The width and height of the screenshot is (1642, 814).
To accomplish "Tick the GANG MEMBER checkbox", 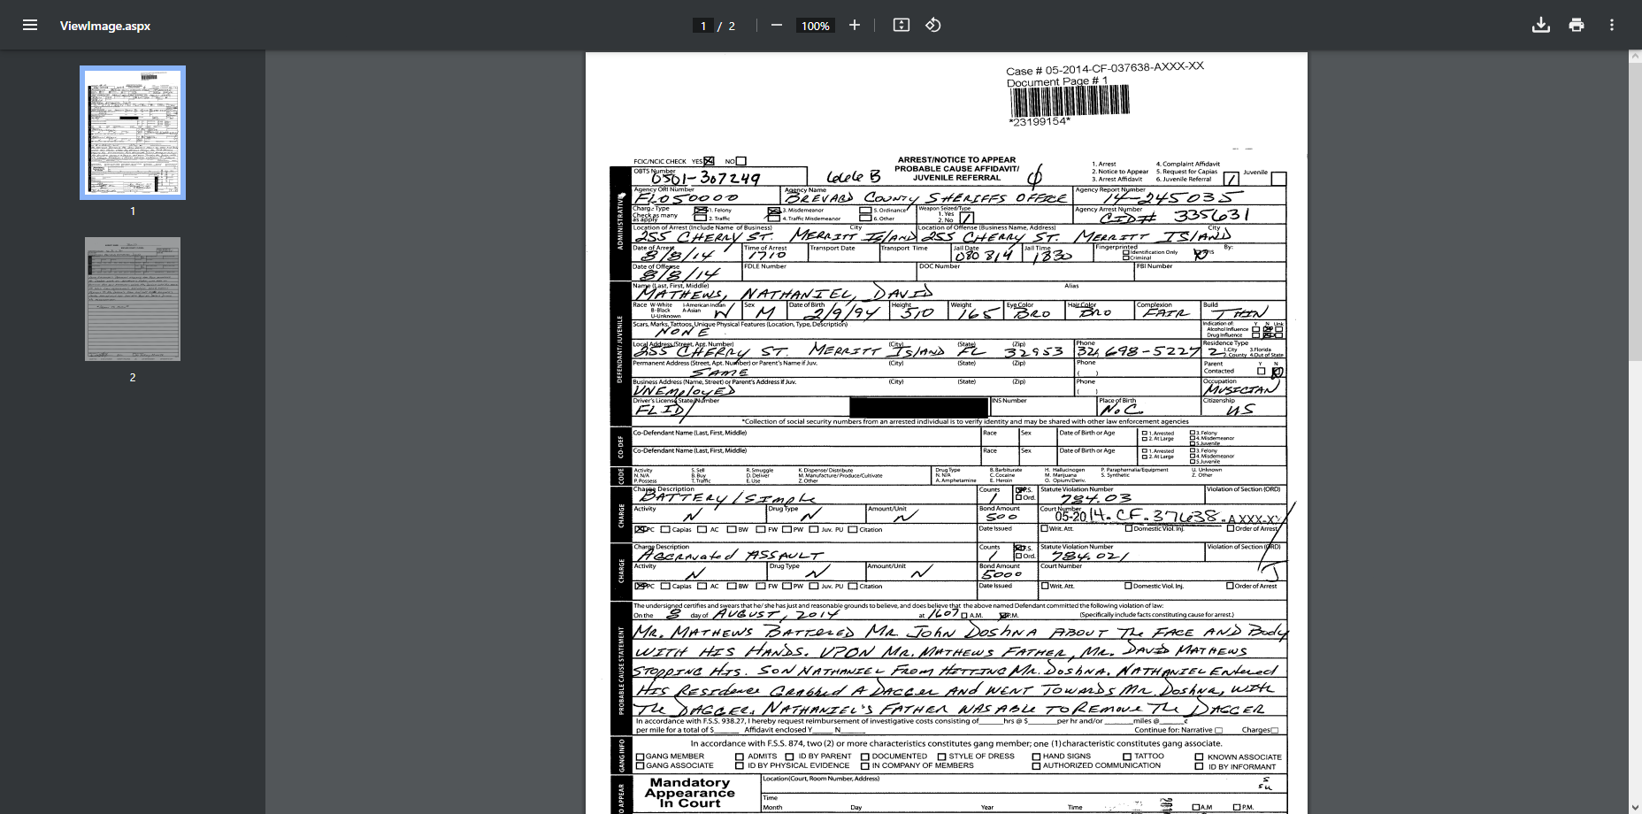I will 641,756.
